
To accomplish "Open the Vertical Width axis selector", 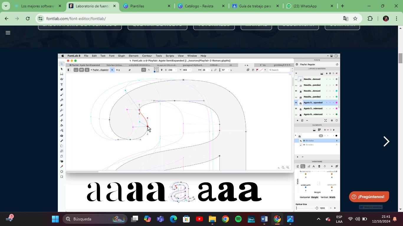I will 332,197.
